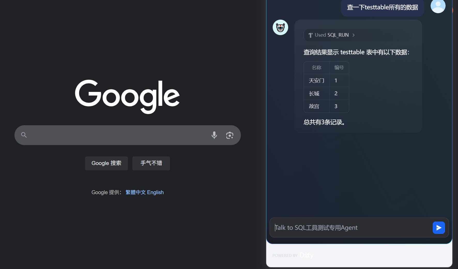Click the text 总共有3条记录。

(324, 122)
